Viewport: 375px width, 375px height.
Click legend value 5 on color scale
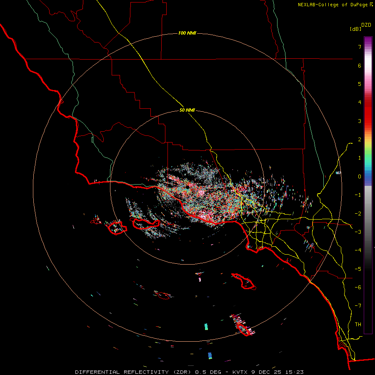[x=360, y=84]
